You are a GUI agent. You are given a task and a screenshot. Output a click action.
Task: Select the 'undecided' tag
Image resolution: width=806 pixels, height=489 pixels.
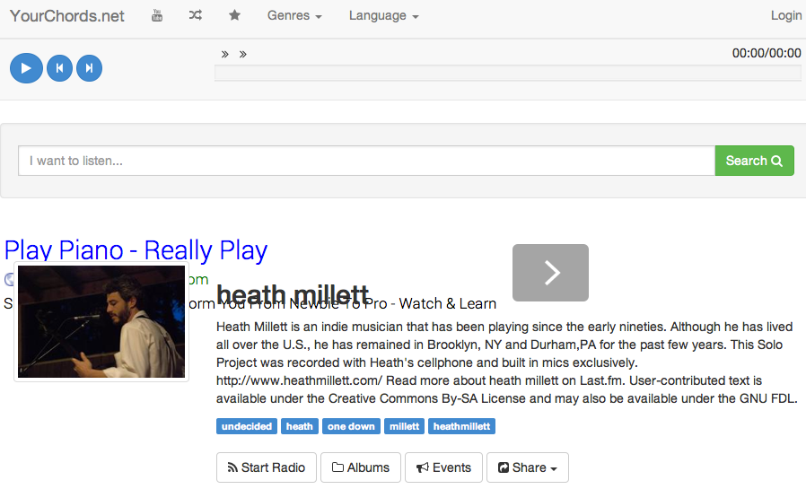point(247,426)
